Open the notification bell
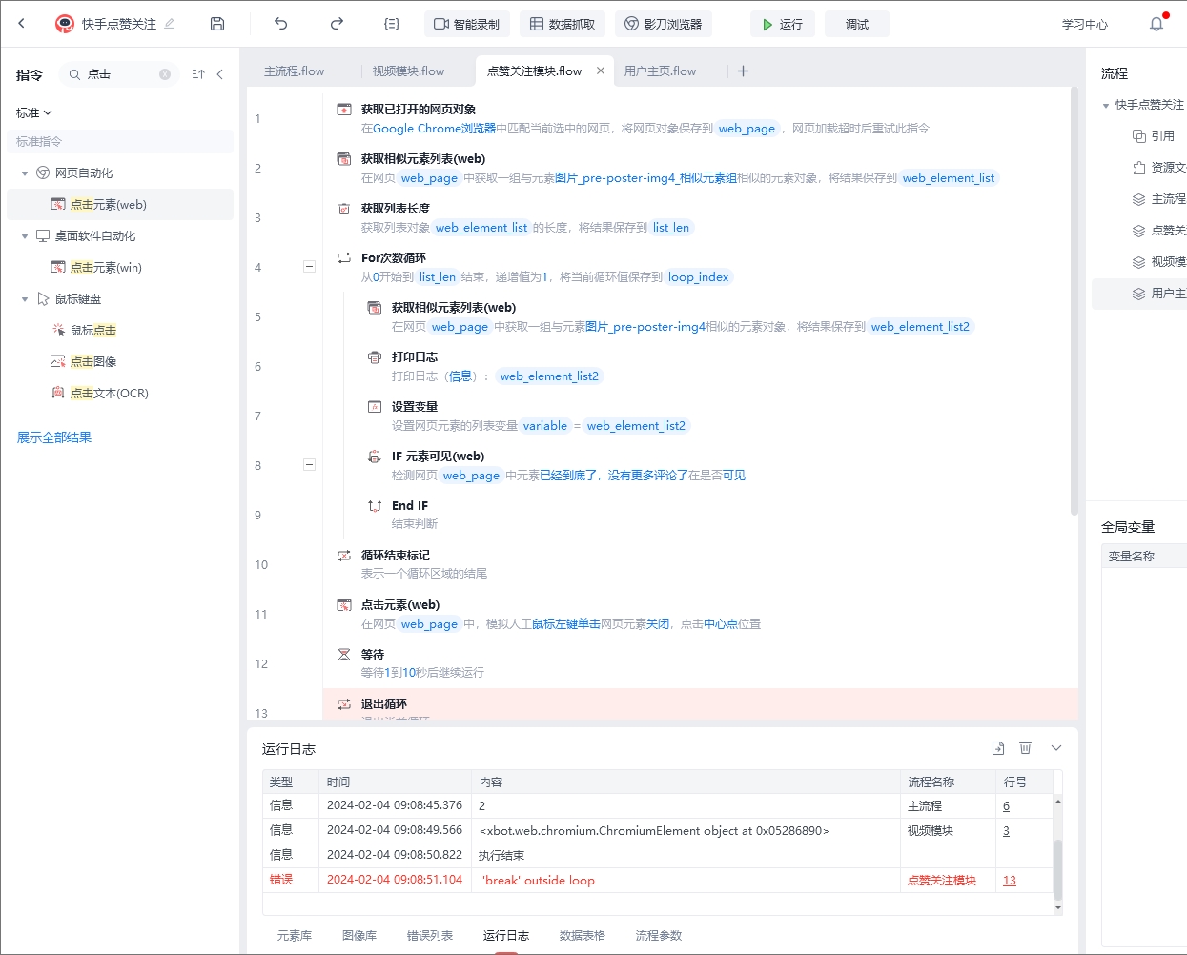The height and width of the screenshot is (955, 1187). [1156, 24]
